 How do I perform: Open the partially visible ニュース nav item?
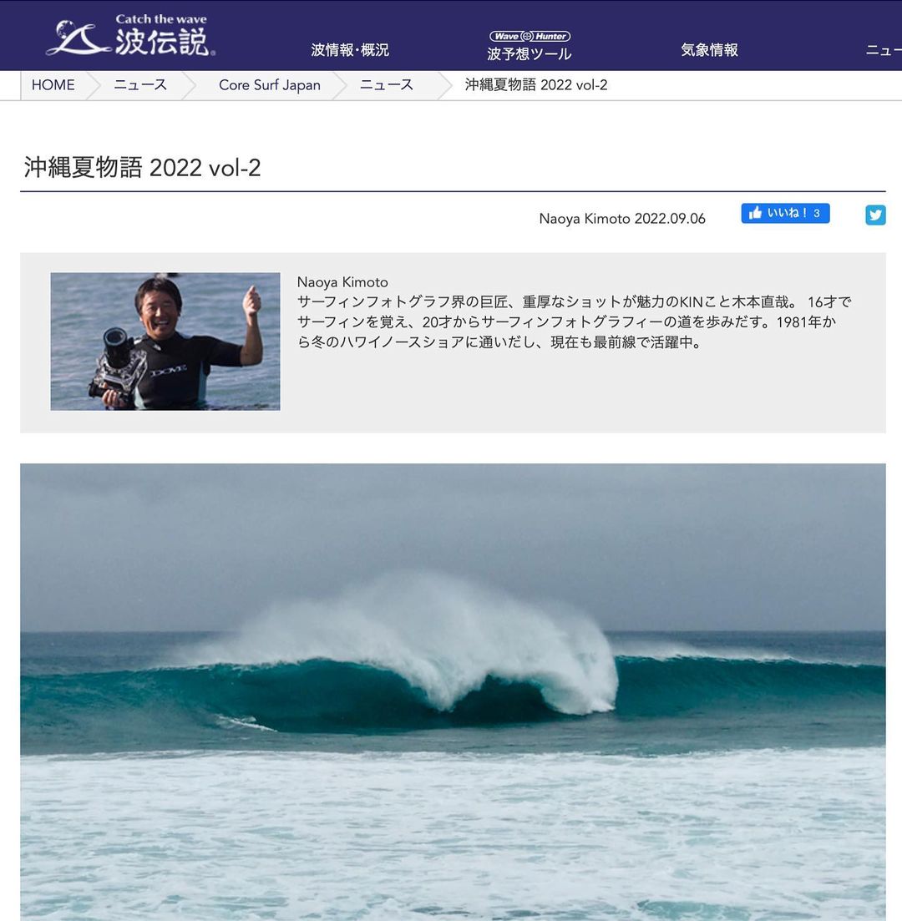tap(884, 50)
